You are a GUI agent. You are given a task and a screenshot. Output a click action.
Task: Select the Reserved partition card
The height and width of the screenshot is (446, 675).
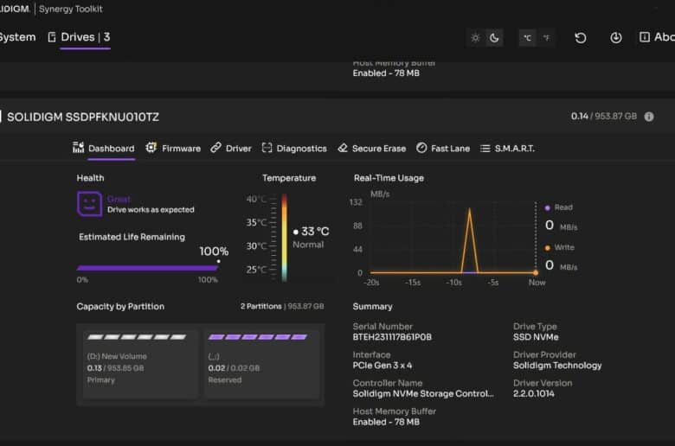261,364
